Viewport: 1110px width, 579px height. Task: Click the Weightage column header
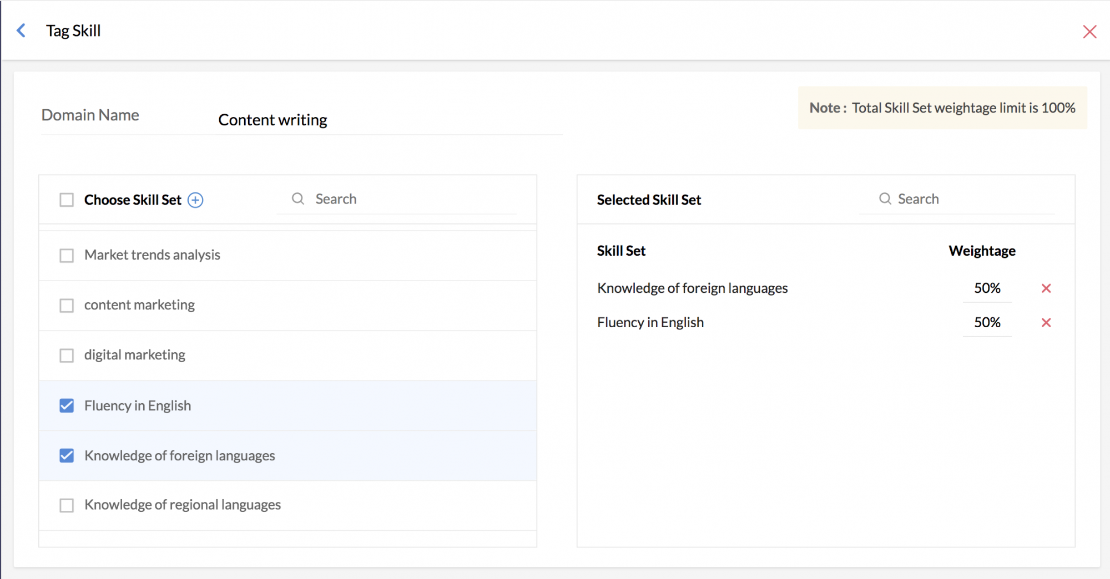[982, 251]
